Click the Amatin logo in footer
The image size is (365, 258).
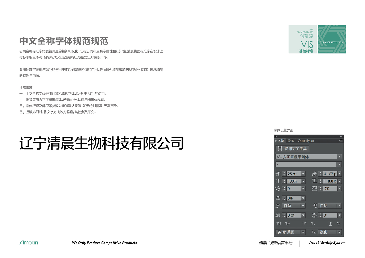coord(29,243)
